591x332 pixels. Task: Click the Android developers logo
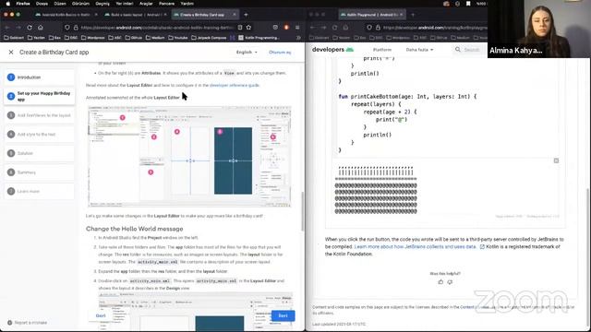pyautogui.click(x=332, y=50)
